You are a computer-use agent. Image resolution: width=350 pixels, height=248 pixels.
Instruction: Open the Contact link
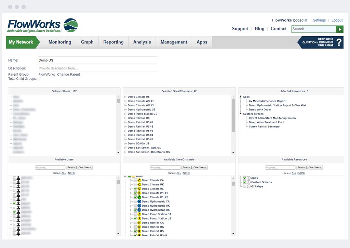[279, 29]
